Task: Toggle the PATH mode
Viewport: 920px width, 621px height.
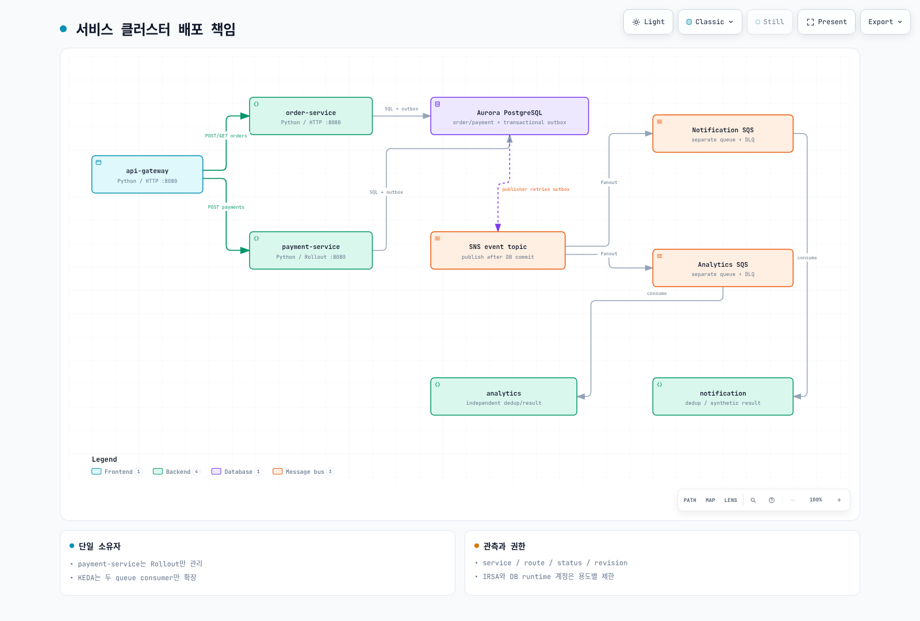Action: [x=690, y=500]
